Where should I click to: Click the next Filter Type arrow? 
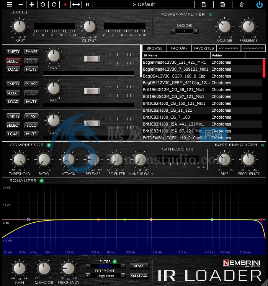123,275
